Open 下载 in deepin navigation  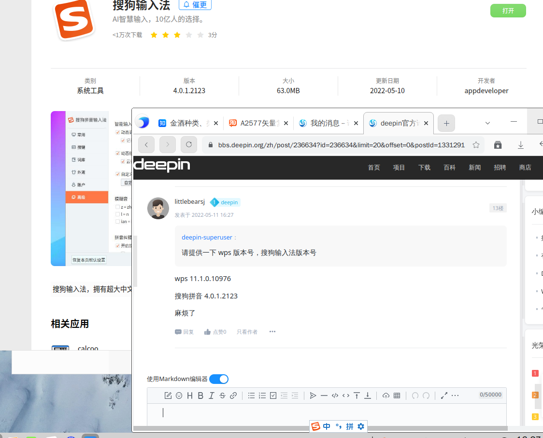pyautogui.click(x=424, y=168)
